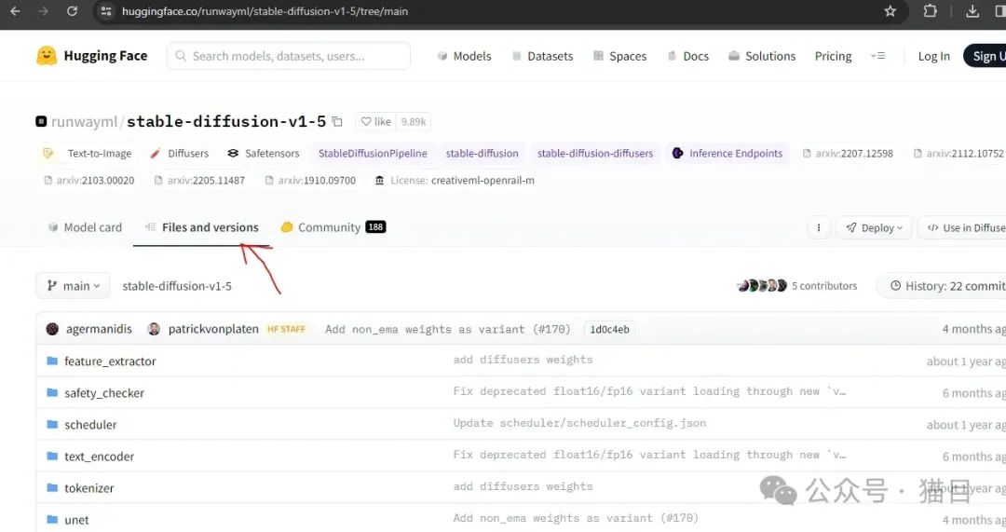Open the arxiv:1910.09700 tag
This screenshot has height=532, width=1006.
pyautogui.click(x=310, y=181)
